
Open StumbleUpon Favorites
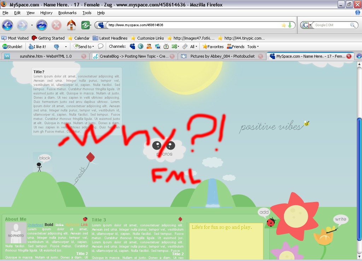tap(213, 46)
